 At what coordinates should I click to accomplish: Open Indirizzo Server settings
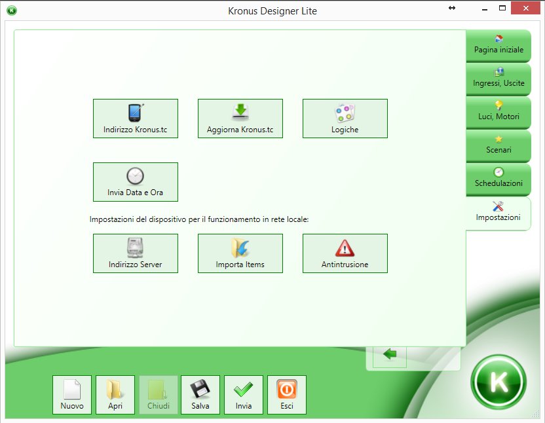[x=136, y=253]
